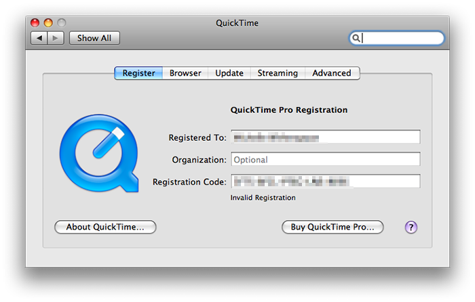Image resolution: width=475 pixels, height=302 pixels.
Task: Click the Show All button
Action: point(94,39)
